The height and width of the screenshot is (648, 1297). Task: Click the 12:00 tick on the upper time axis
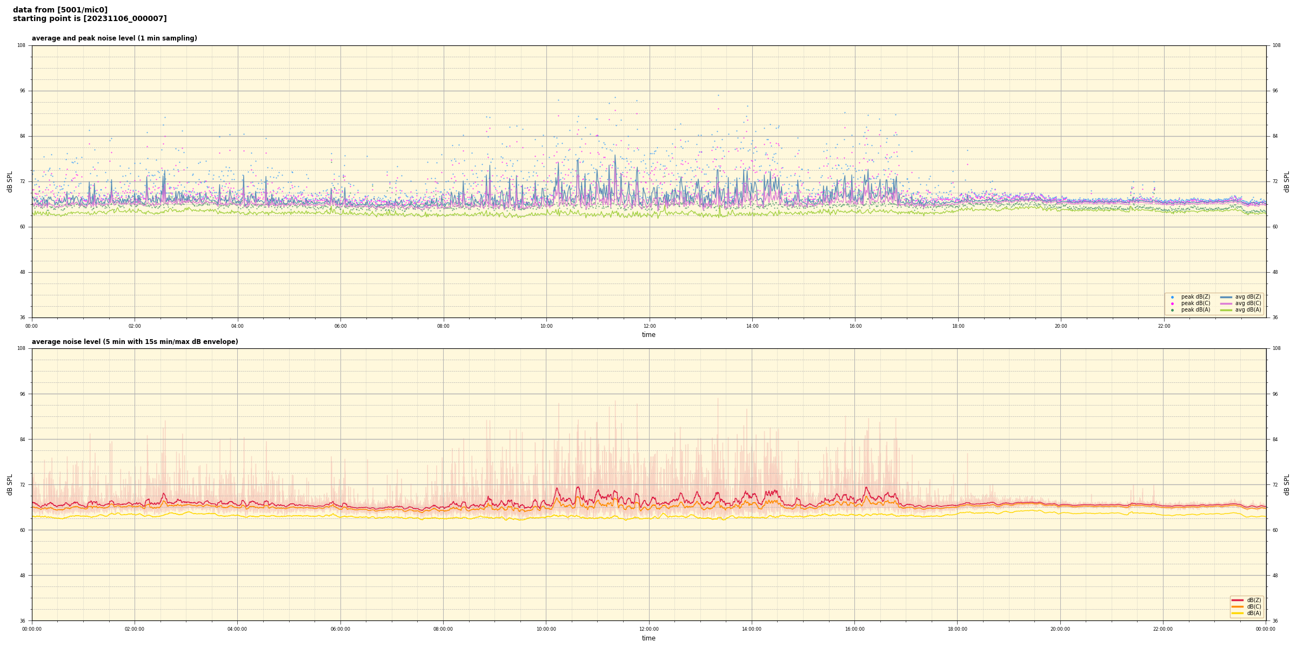point(649,326)
